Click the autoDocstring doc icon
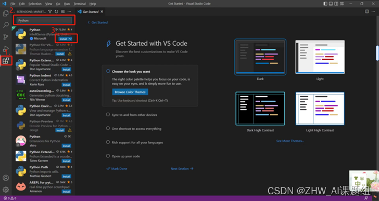 21,95
